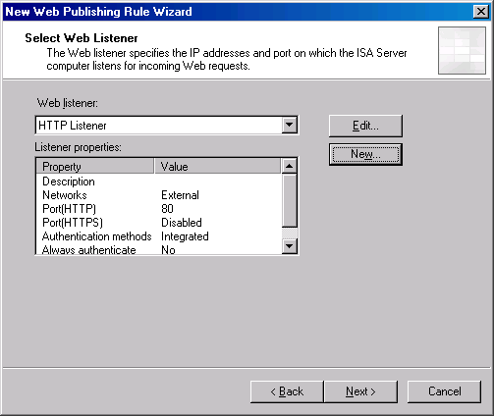The image size is (494, 416).
Task: Go Back to the previous wizard page
Action: (x=287, y=391)
